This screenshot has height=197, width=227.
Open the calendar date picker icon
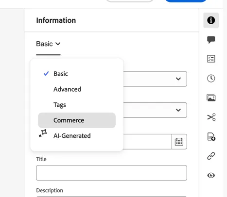pos(179,142)
